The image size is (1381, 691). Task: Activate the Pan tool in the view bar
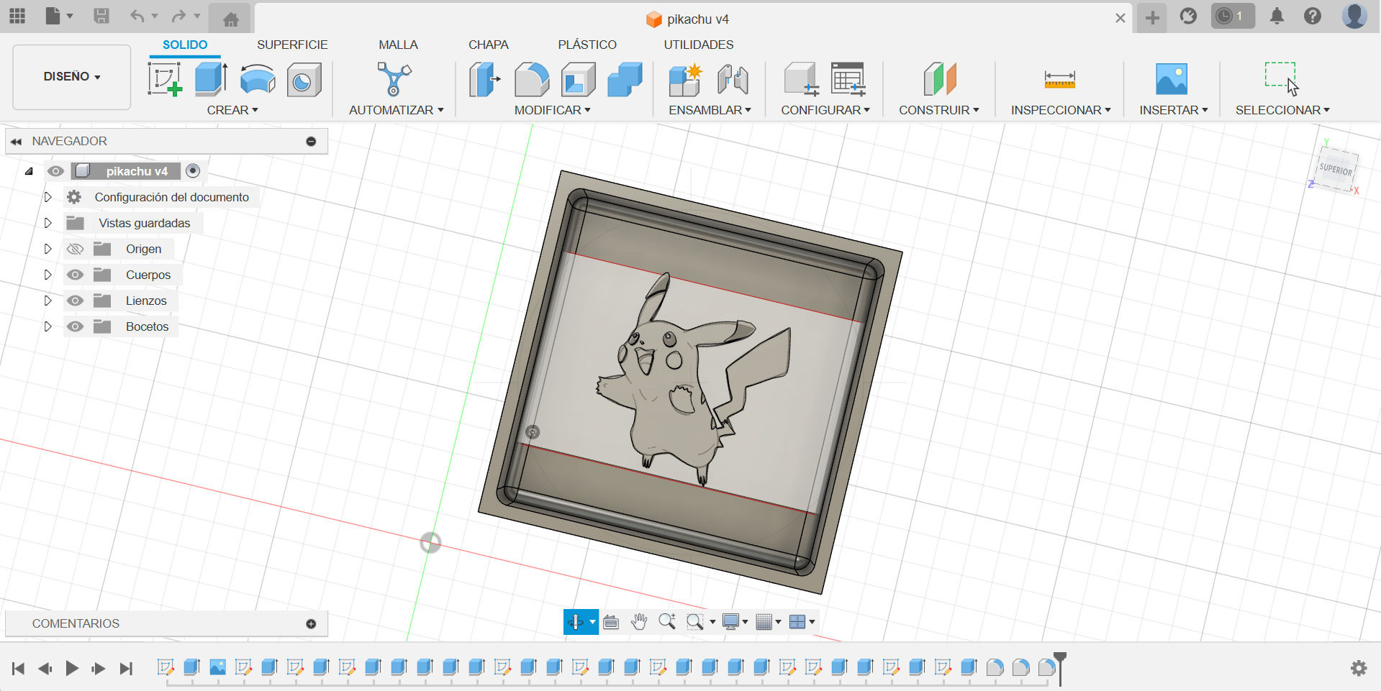click(640, 621)
